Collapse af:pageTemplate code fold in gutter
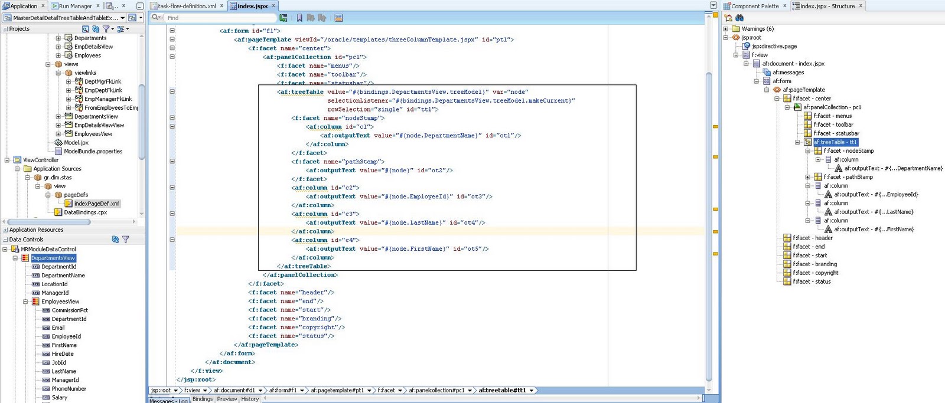Viewport: 945px width, 403px height. (172, 40)
